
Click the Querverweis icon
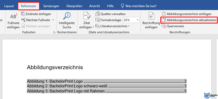click(x=164, y=26)
